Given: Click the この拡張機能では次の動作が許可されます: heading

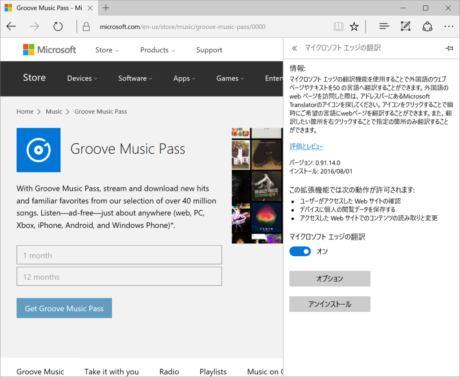Looking at the screenshot, I should (352, 190).
